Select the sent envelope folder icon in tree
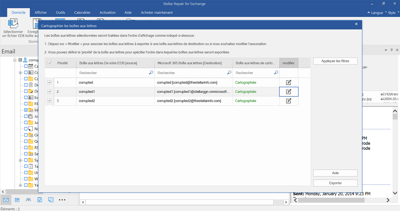The height and width of the screenshot is (211, 400). pyautogui.click(x=31, y=154)
